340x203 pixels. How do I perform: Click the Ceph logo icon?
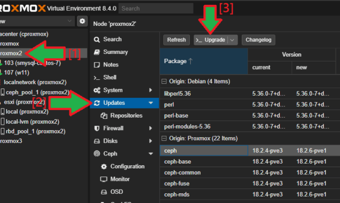97,154
